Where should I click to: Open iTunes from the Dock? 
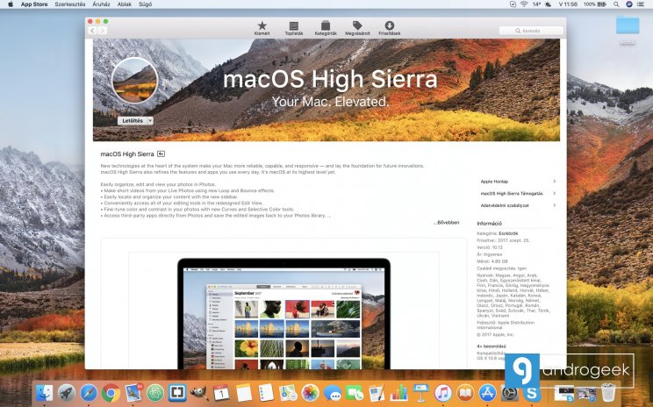(x=443, y=392)
